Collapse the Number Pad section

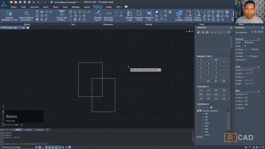point(205,56)
